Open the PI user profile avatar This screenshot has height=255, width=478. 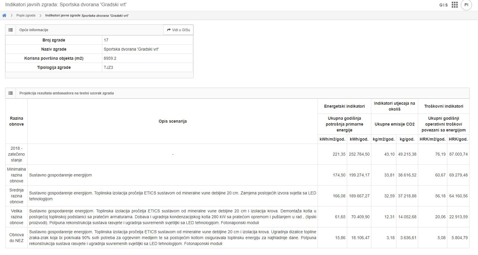[466, 5]
